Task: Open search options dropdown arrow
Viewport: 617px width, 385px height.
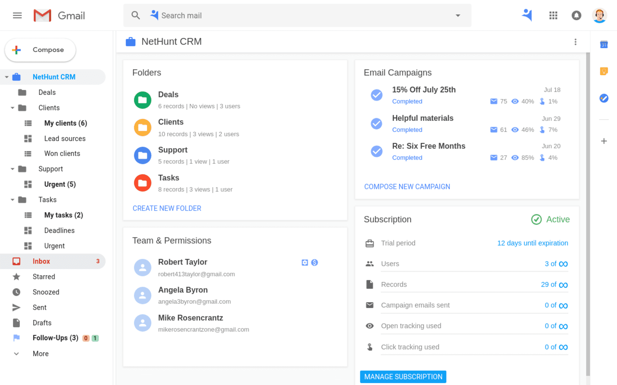Action: [458, 16]
